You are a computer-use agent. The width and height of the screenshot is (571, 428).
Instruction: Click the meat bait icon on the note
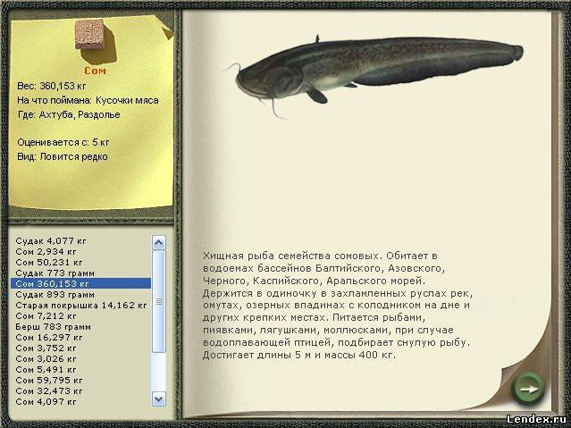coord(89,34)
